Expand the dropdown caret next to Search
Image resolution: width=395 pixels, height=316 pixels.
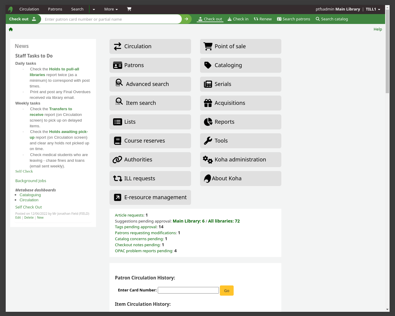[x=94, y=9]
